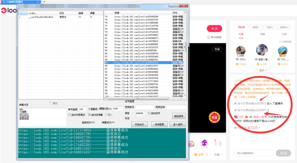Click the red 关注 follow button
Image resolution: width=297 pixels, height=163 pixels.
point(214,29)
